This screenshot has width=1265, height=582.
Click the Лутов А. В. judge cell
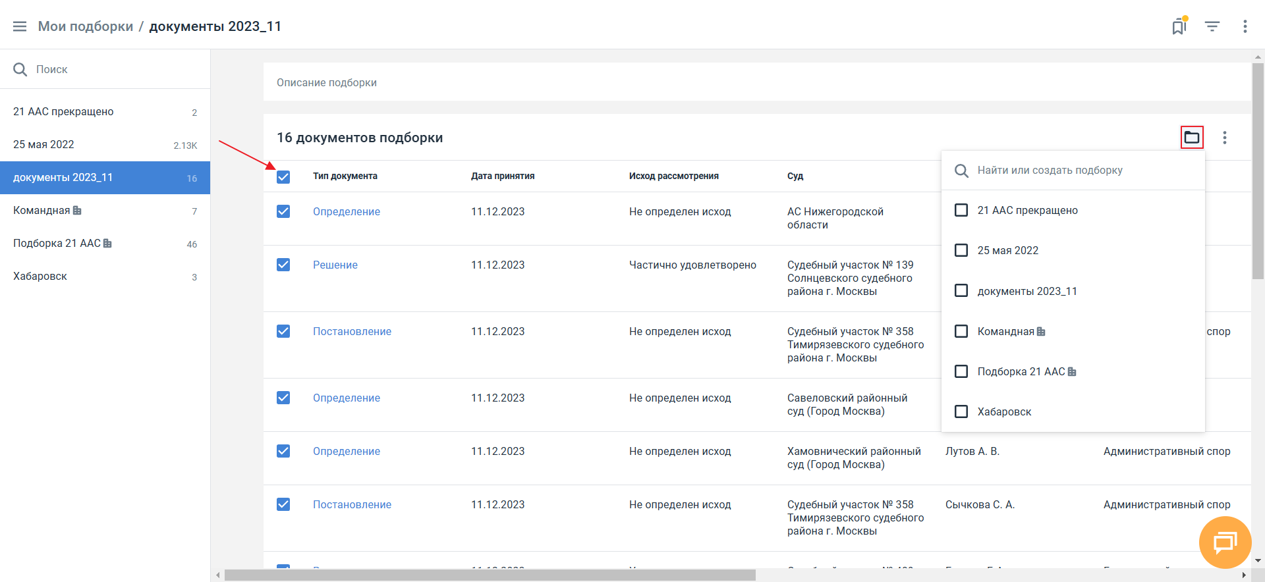click(972, 451)
